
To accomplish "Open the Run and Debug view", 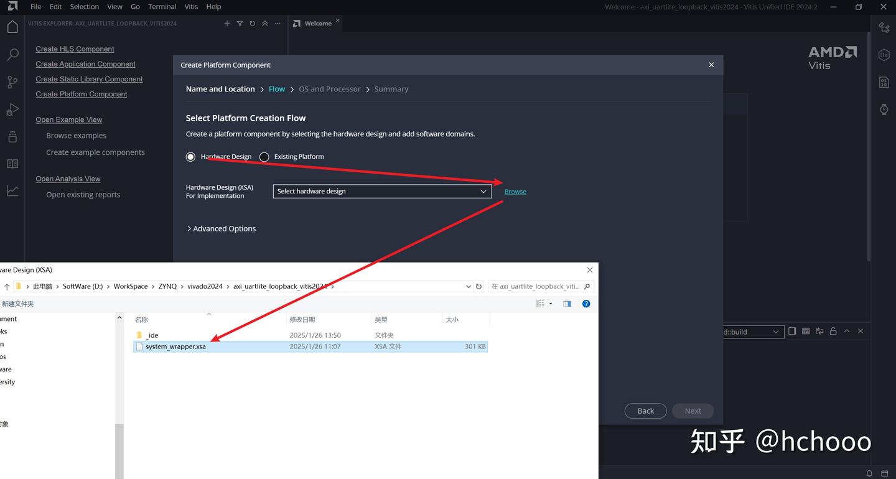I will click(x=12, y=109).
